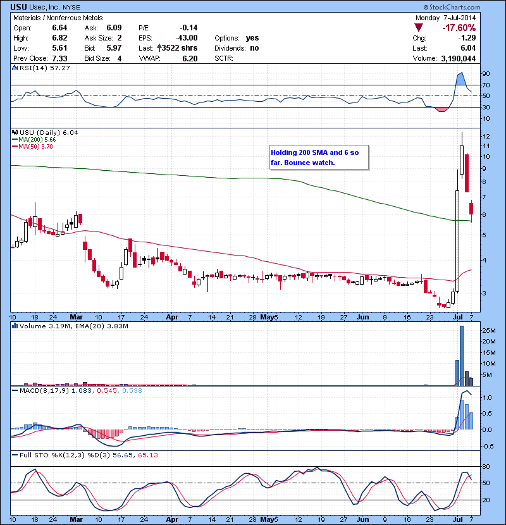This screenshot has width=506, height=525.
Task: Click the Bid price 5.97
Action: click(114, 48)
